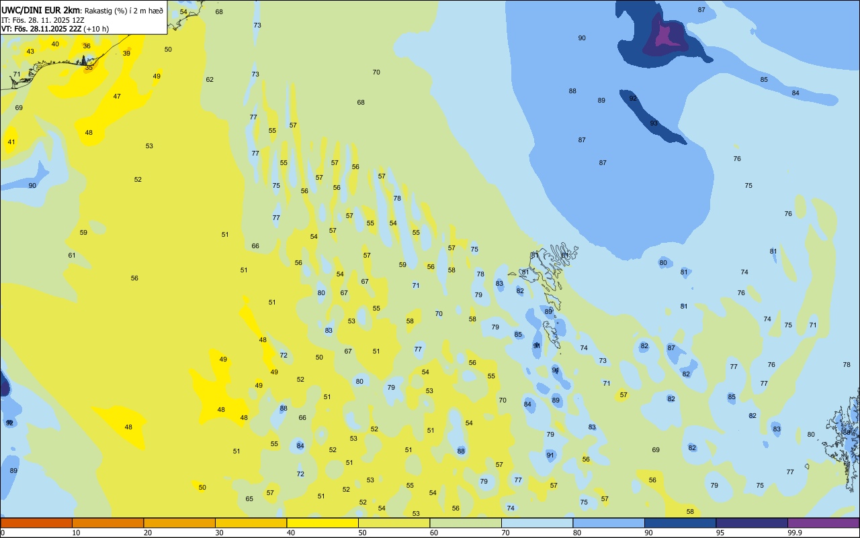
Task: Click the humidity value 41 on the map
Action: click(11, 142)
